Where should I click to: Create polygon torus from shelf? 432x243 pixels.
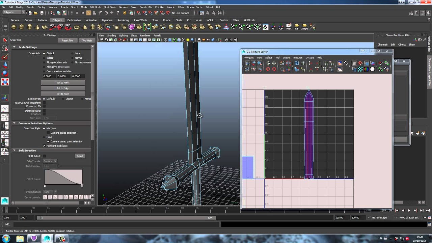(77, 27)
